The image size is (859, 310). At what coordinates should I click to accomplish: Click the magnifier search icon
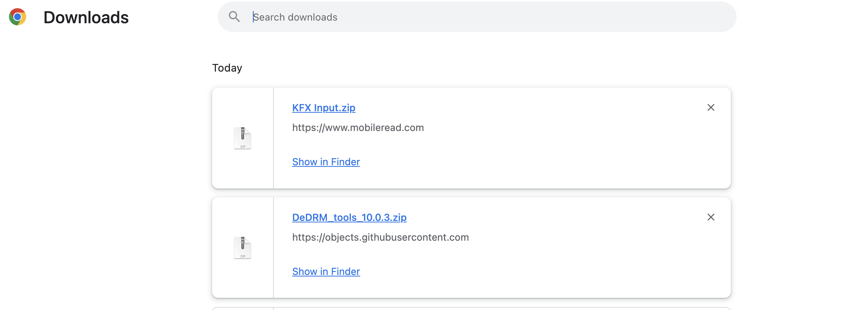coord(234,17)
